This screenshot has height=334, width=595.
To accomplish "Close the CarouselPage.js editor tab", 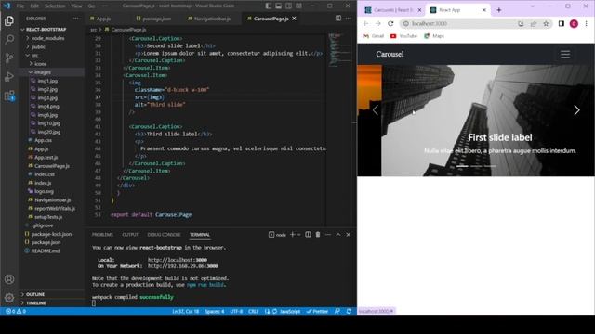I will click(x=294, y=19).
